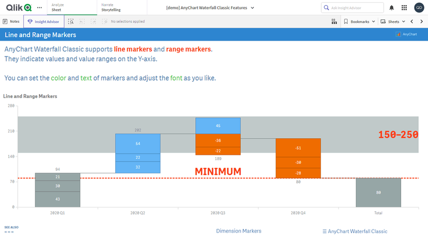Expand the Sheets dropdown

[393, 21]
